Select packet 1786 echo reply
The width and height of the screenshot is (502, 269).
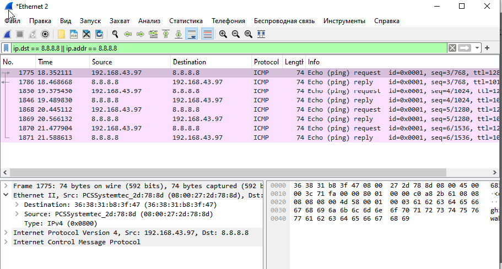(x=250, y=82)
